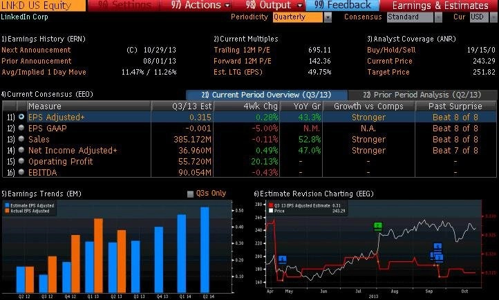The image size is (499, 300).
Task: Click the USD currency field
Action: [x=479, y=17]
